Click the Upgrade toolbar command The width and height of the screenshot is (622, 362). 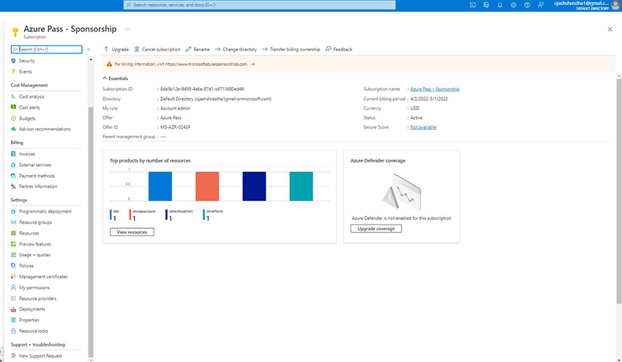pos(116,49)
